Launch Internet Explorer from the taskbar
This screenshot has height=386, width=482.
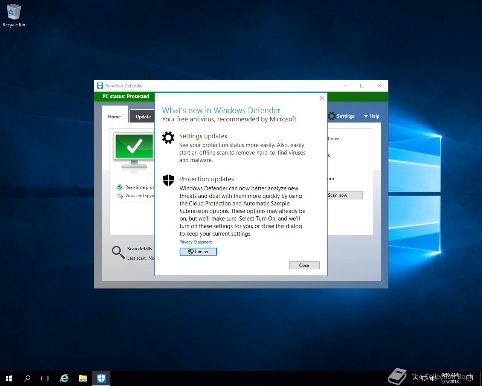pyautogui.click(x=64, y=378)
